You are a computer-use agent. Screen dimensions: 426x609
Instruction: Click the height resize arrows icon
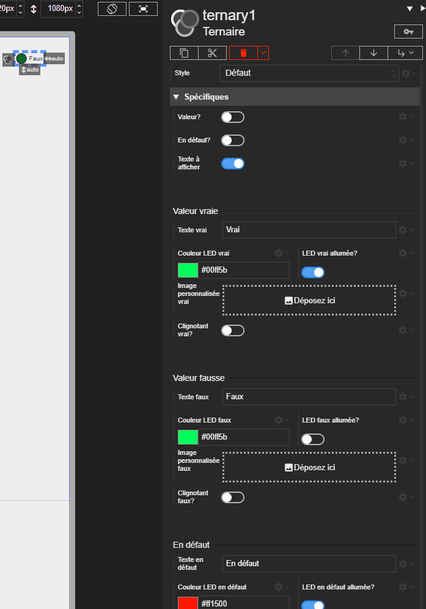click(x=34, y=9)
